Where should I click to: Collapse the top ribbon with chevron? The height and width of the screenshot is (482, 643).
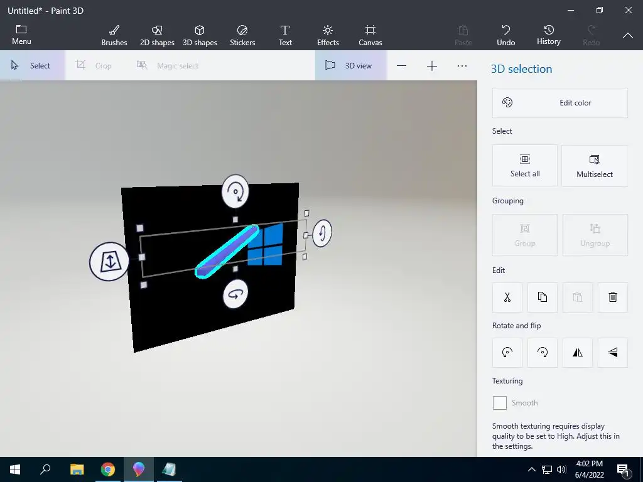(x=628, y=36)
